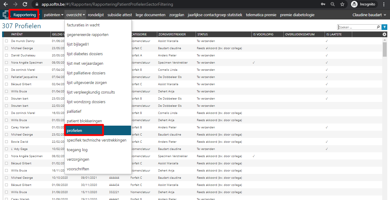Open subsidie attest page

pyautogui.click(x=120, y=15)
